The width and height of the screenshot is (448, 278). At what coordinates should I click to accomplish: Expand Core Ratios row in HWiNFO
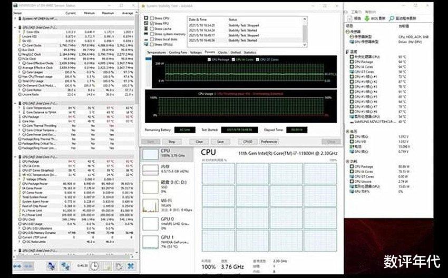(x=20, y=90)
